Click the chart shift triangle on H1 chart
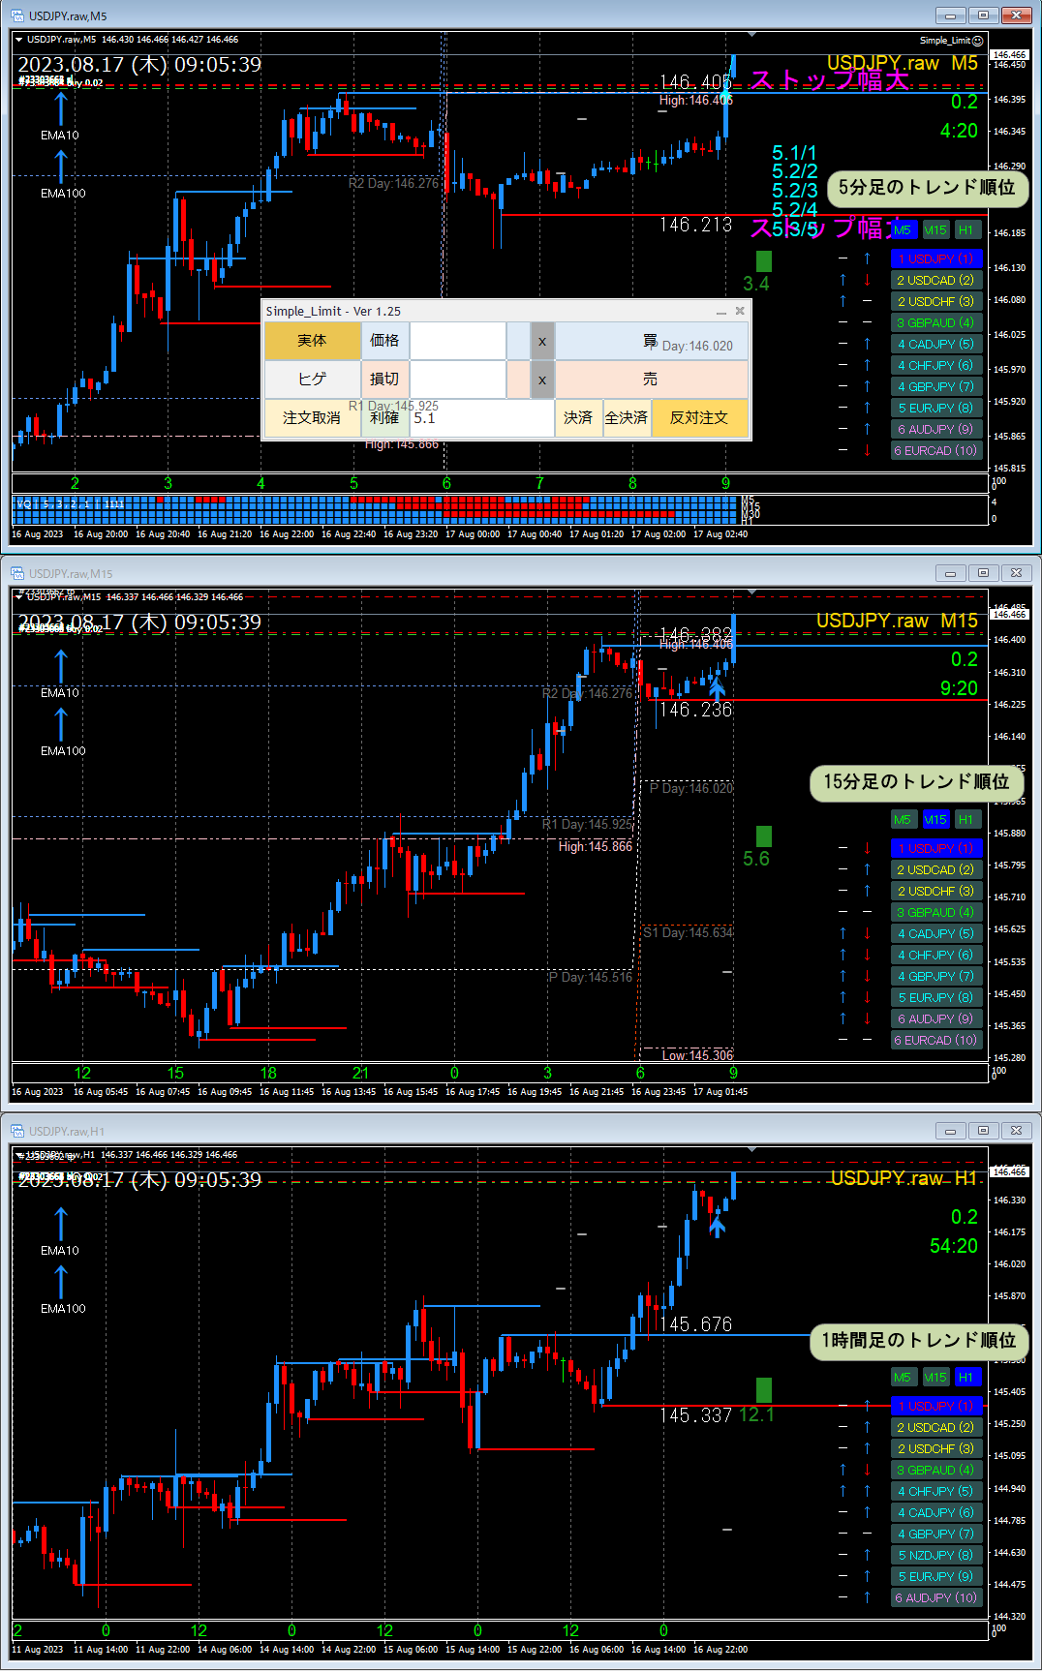This screenshot has width=1042, height=1671. (x=751, y=1150)
